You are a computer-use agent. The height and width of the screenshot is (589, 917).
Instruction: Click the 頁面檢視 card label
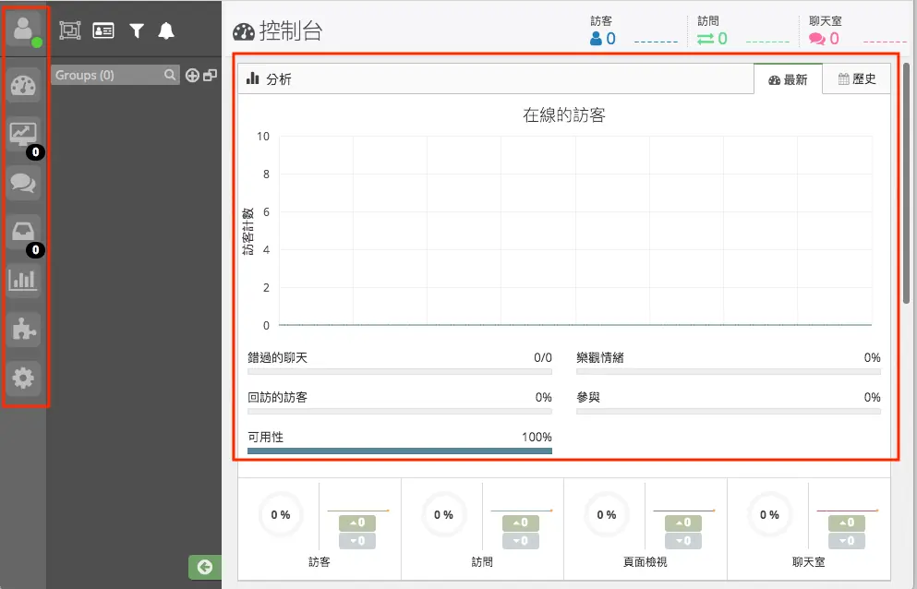[646, 562]
